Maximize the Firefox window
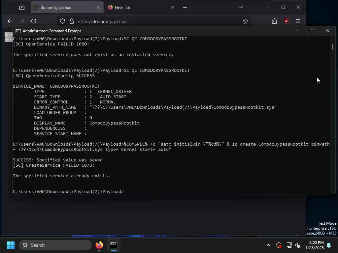This screenshot has width=338, height=253. pyautogui.click(x=283, y=7)
